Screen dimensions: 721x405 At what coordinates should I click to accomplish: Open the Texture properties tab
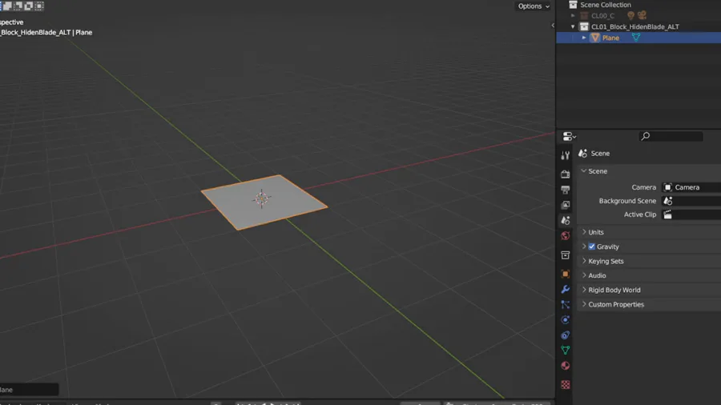coord(565,384)
